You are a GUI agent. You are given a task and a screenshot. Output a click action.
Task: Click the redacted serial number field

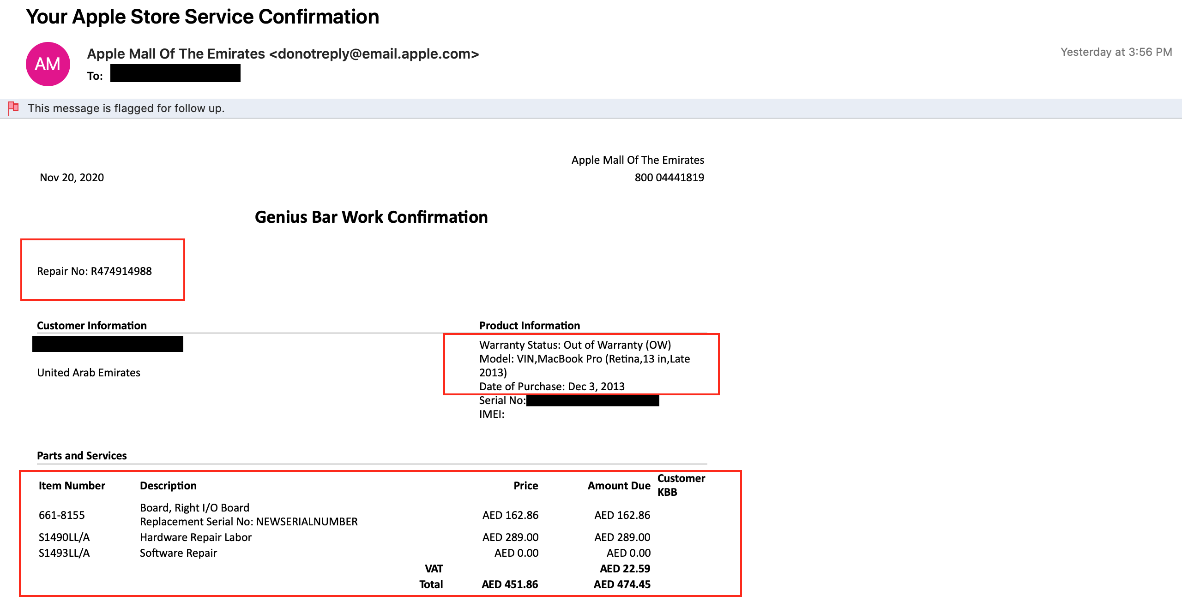pyautogui.click(x=592, y=400)
